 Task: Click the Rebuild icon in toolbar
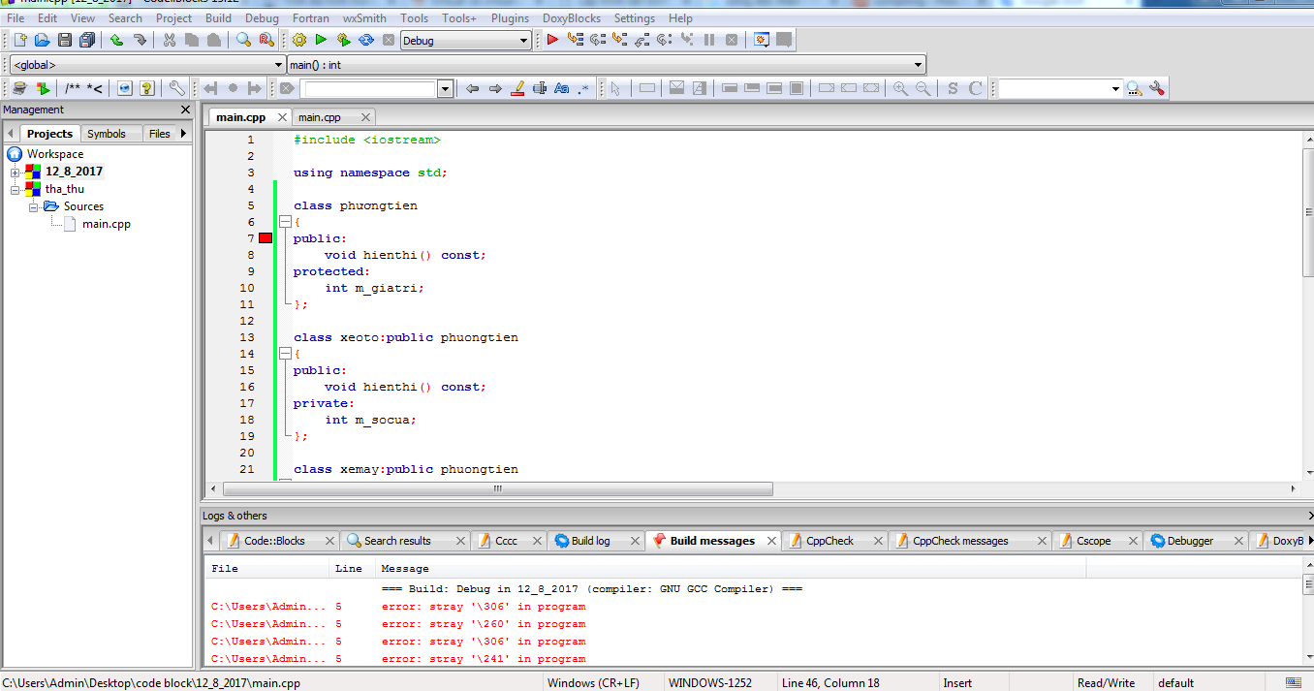(366, 40)
